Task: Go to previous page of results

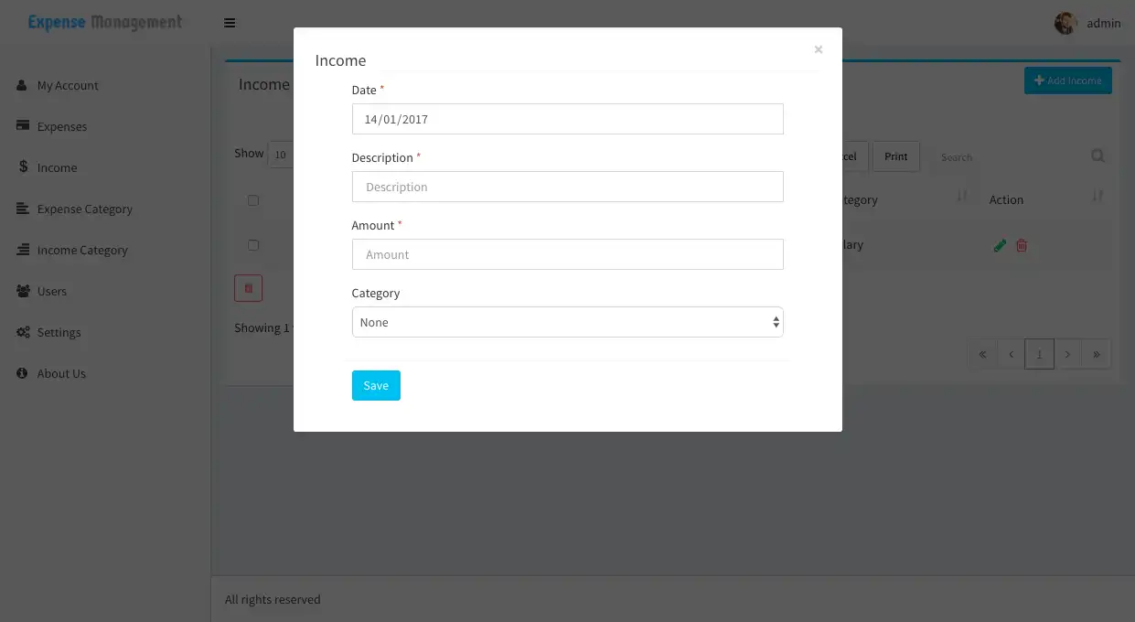Action: click(1011, 354)
